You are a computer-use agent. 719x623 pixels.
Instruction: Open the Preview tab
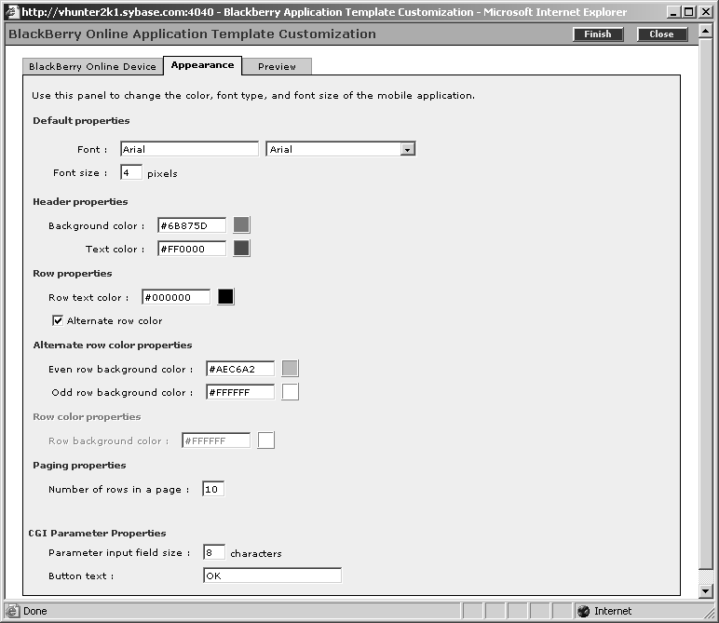click(x=277, y=66)
